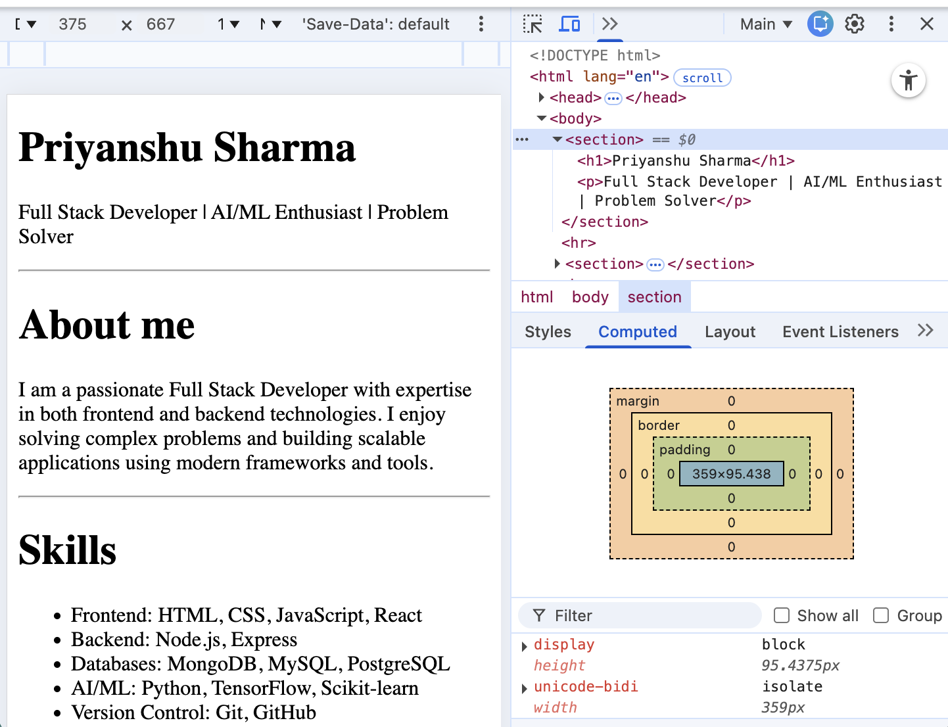
Task: Open the Main context dropdown
Action: tap(766, 24)
